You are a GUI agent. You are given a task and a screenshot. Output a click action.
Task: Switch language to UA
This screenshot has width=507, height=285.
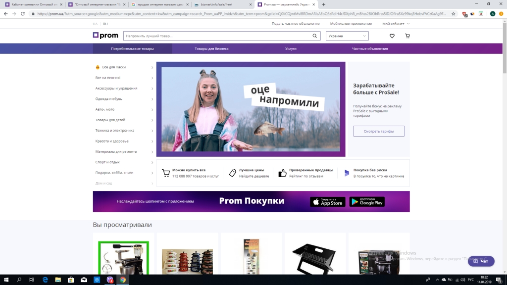pos(95,24)
